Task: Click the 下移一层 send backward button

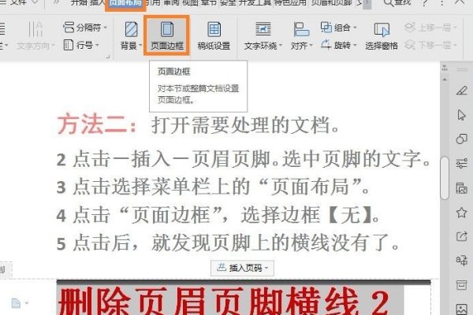Action: [x=430, y=45]
